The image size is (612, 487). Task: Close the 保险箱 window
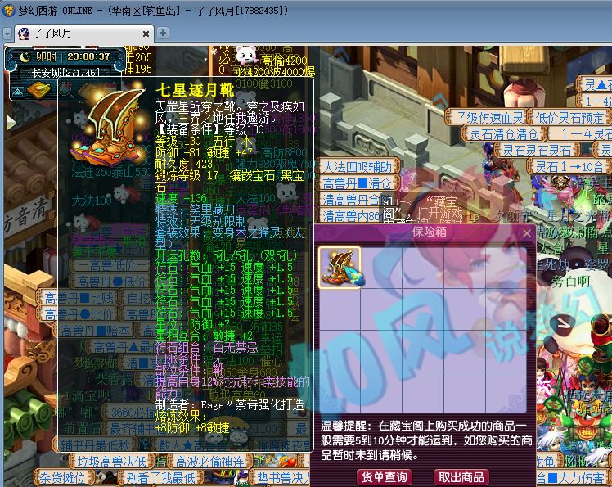pos(527,233)
